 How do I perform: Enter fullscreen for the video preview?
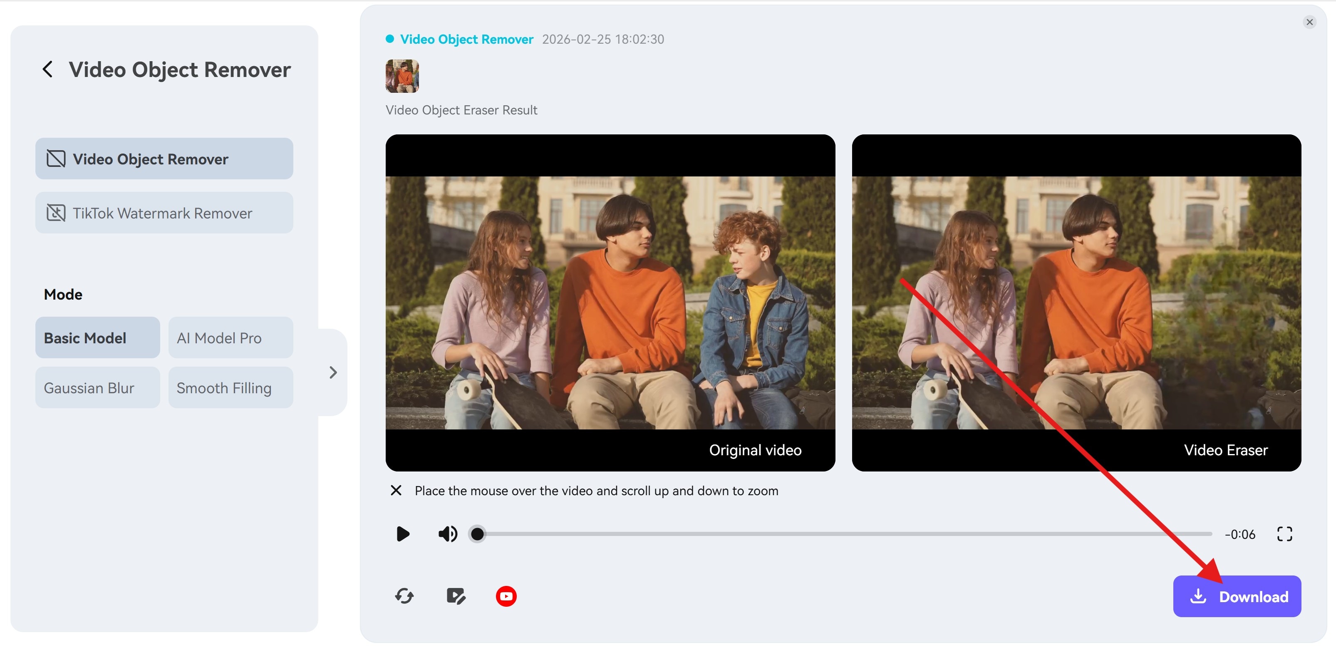pos(1285,534)
